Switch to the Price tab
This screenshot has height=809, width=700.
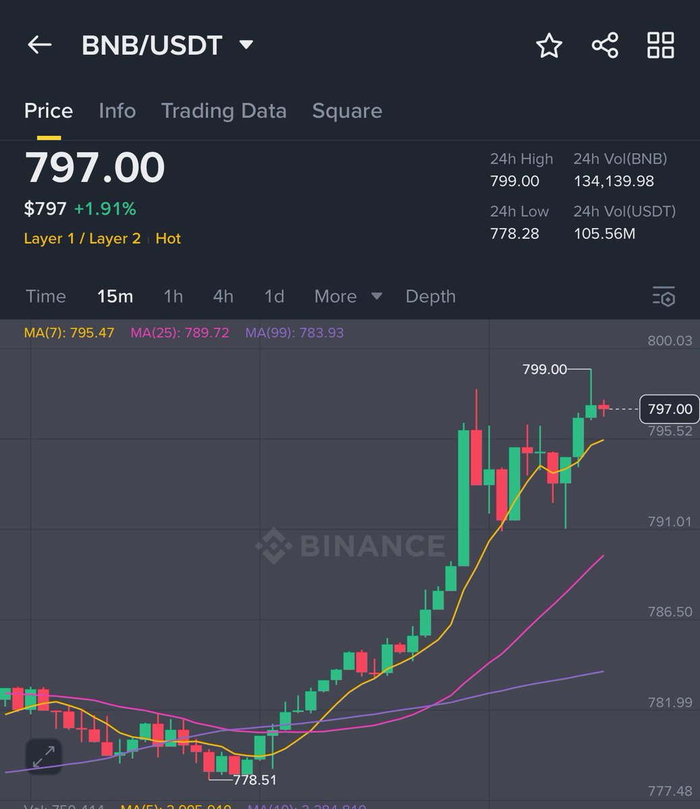pyautogui.click(x=49, y=111)
